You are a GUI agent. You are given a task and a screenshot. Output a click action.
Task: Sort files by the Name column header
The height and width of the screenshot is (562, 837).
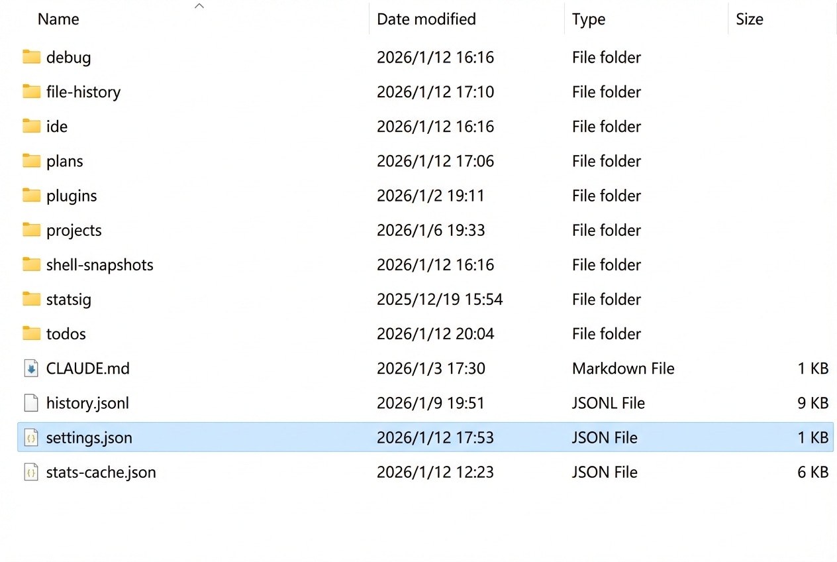58,19
